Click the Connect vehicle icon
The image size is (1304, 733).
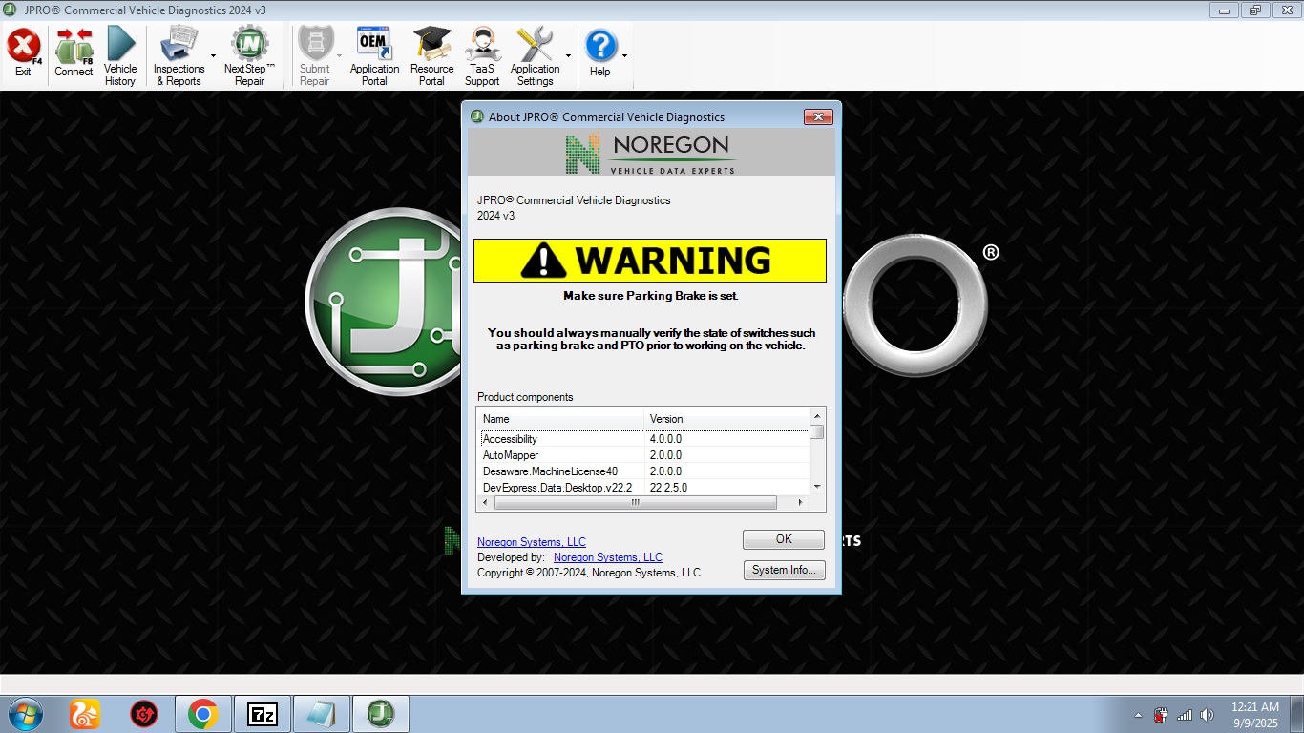tap(74, 55)
